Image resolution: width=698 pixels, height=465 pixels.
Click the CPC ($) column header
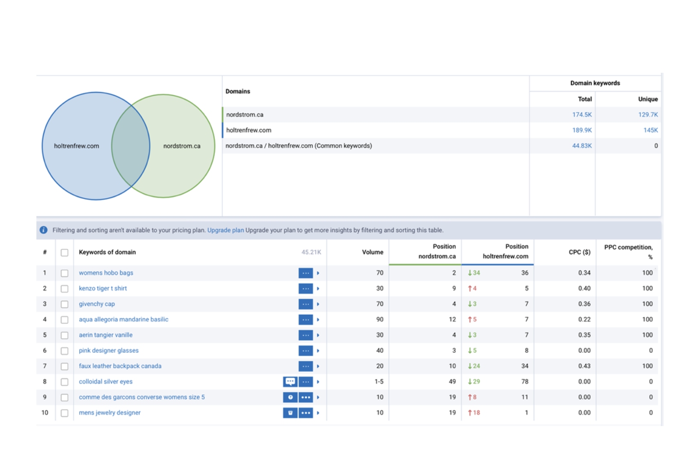click(579, 252)
